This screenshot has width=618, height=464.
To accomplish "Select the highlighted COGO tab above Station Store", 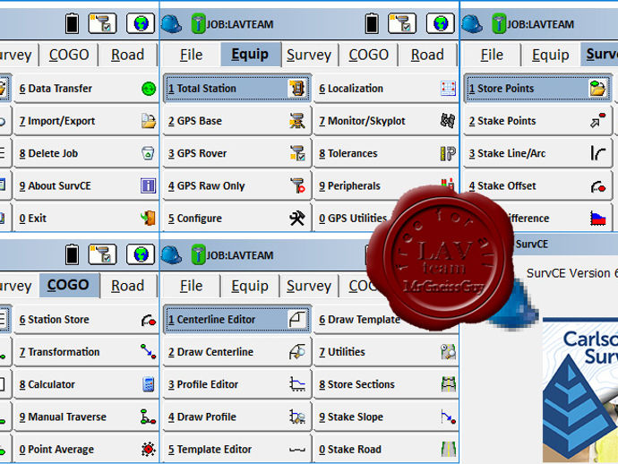I will click(68, 285).
